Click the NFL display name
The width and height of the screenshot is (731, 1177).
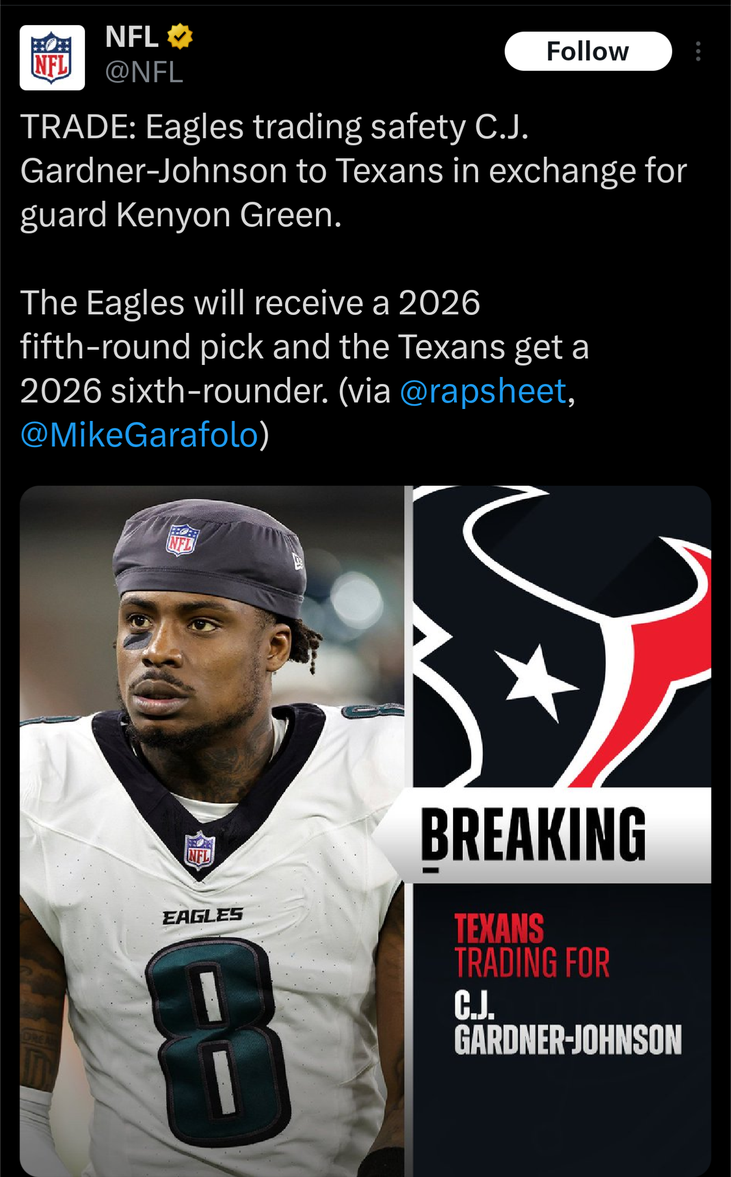coord(132,36)
